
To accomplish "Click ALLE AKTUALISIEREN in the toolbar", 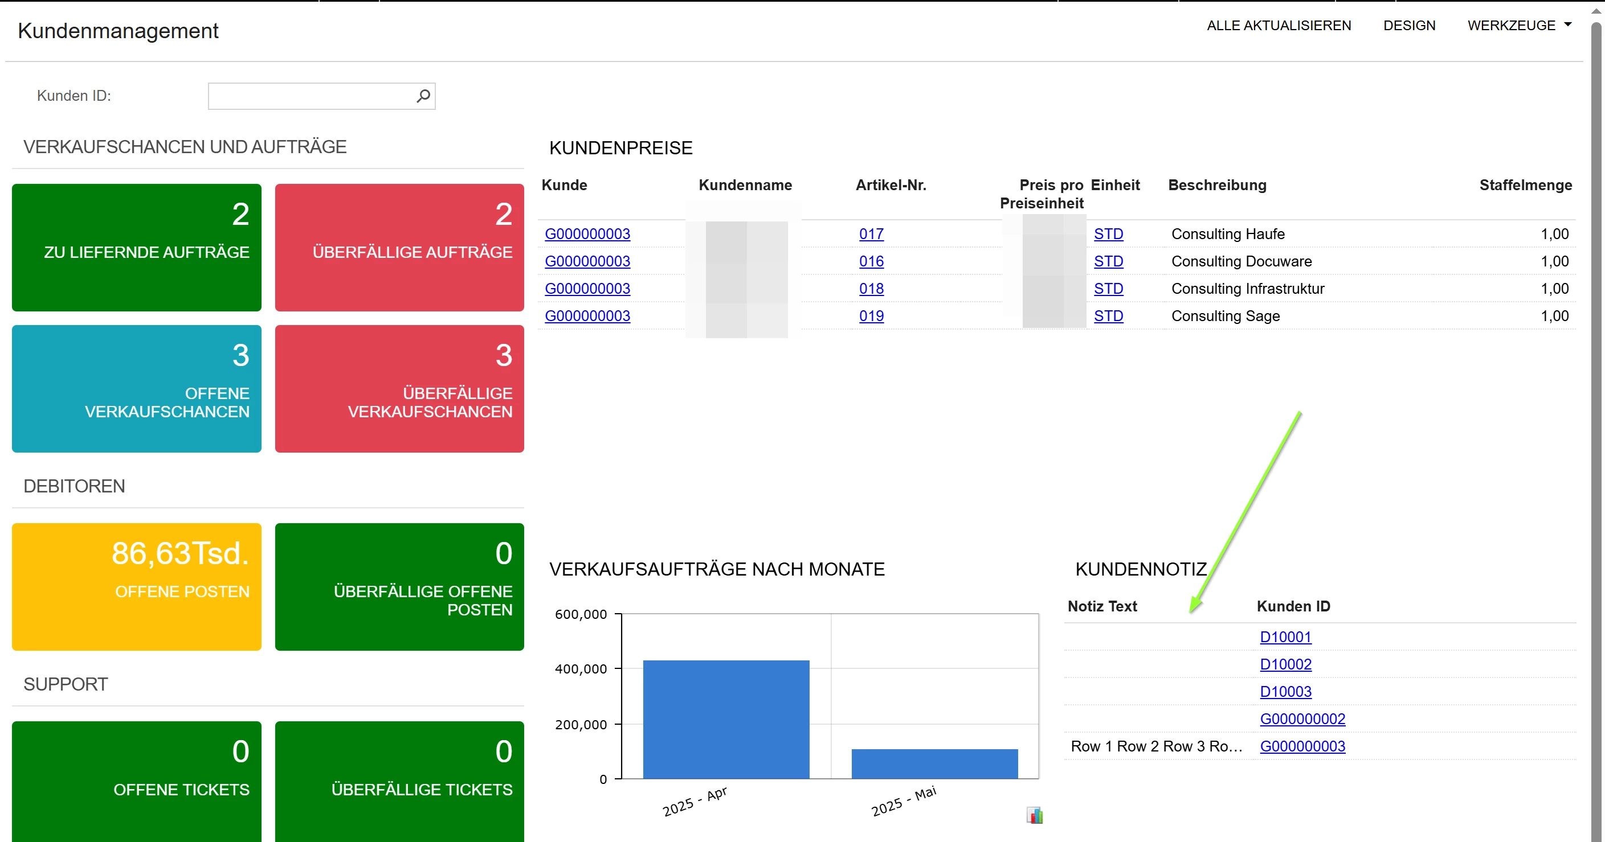I will click(x=1279, y=26).
